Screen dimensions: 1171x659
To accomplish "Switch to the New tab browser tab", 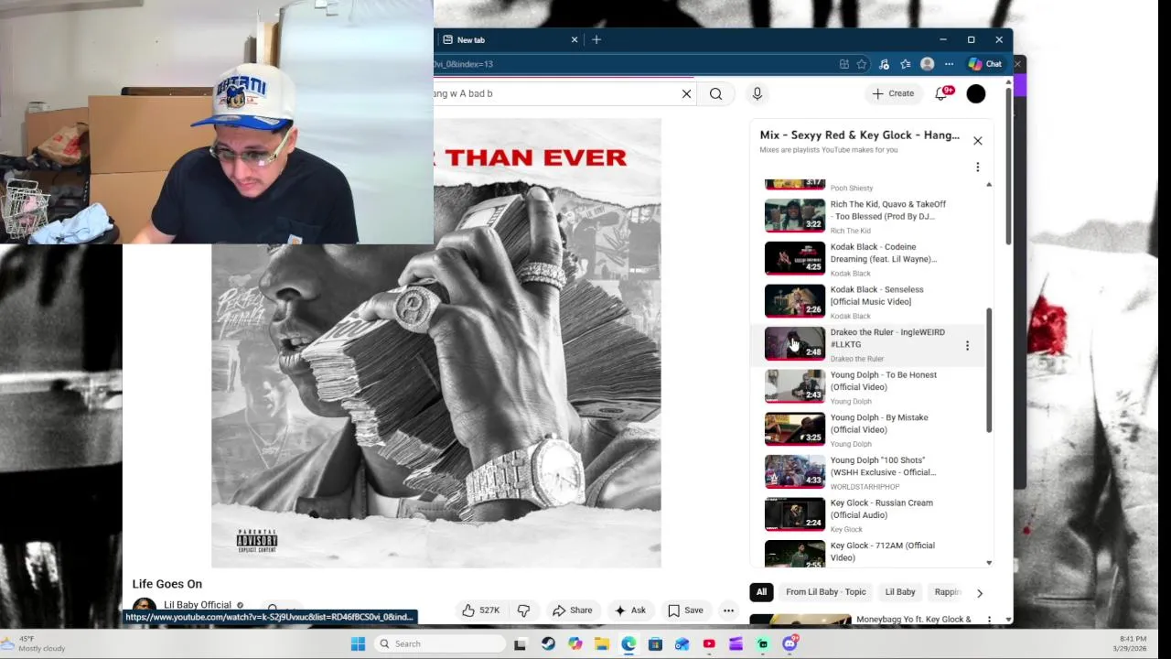I will (x=510, y=39).
